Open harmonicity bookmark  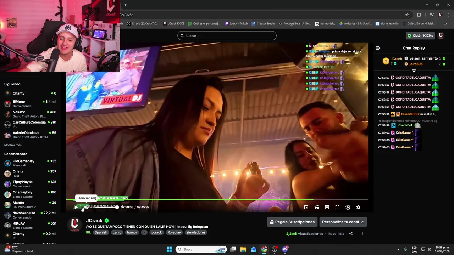[325, 24]
